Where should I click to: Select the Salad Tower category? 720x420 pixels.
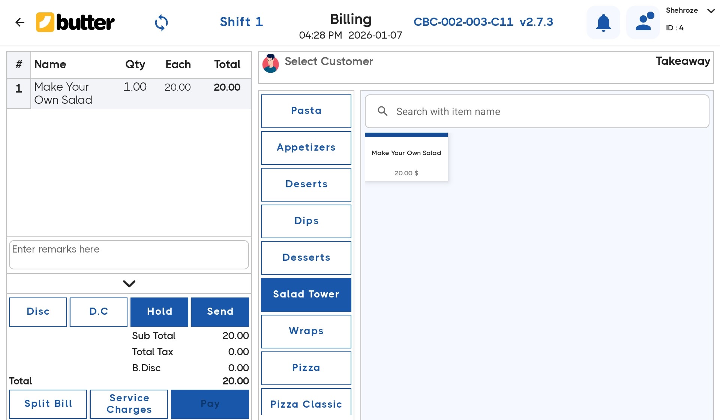[x=306, y=294]
